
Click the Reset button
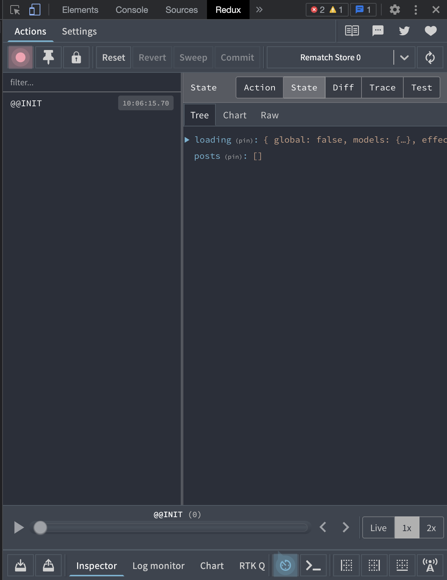113,57
